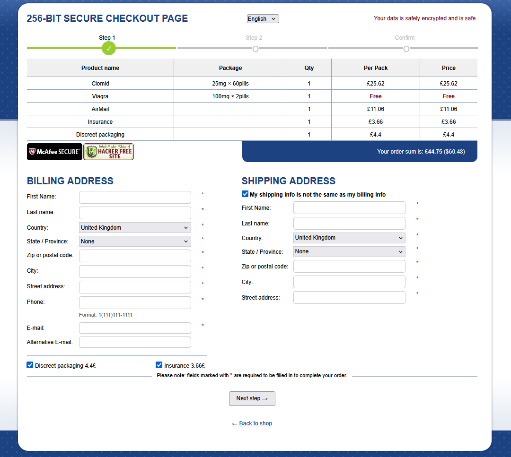This screenshot has width=511, height=457.
Task: Focus the Alternative E-mail field
Action: click(x=135, y=342)
